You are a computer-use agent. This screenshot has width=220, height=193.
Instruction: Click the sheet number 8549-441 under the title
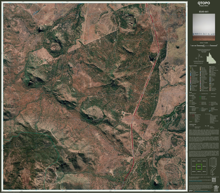(x=204, y=12)
